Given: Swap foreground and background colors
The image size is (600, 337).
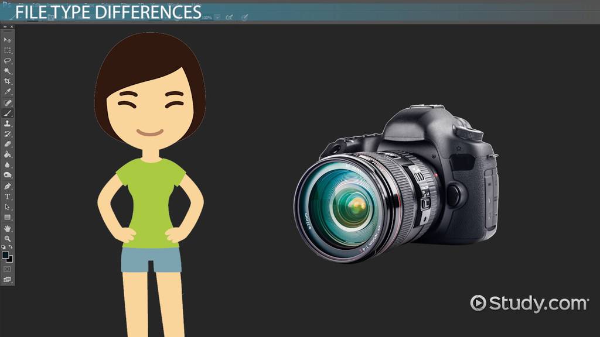Looking at the screenshot, I should click(11, 247).
